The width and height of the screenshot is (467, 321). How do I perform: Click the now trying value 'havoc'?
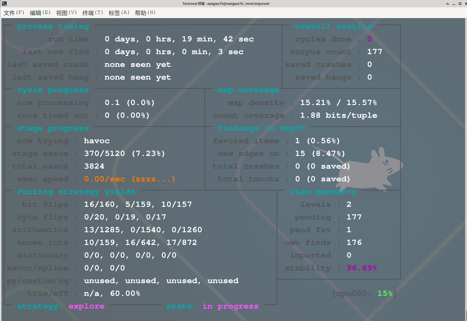point(97,141)
